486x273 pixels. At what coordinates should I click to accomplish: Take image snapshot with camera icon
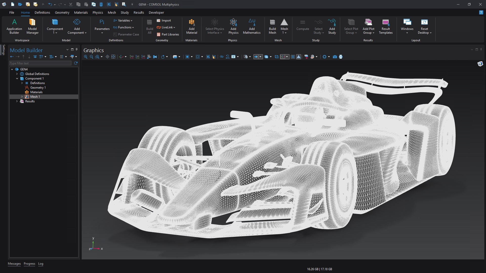click(335, 57)
